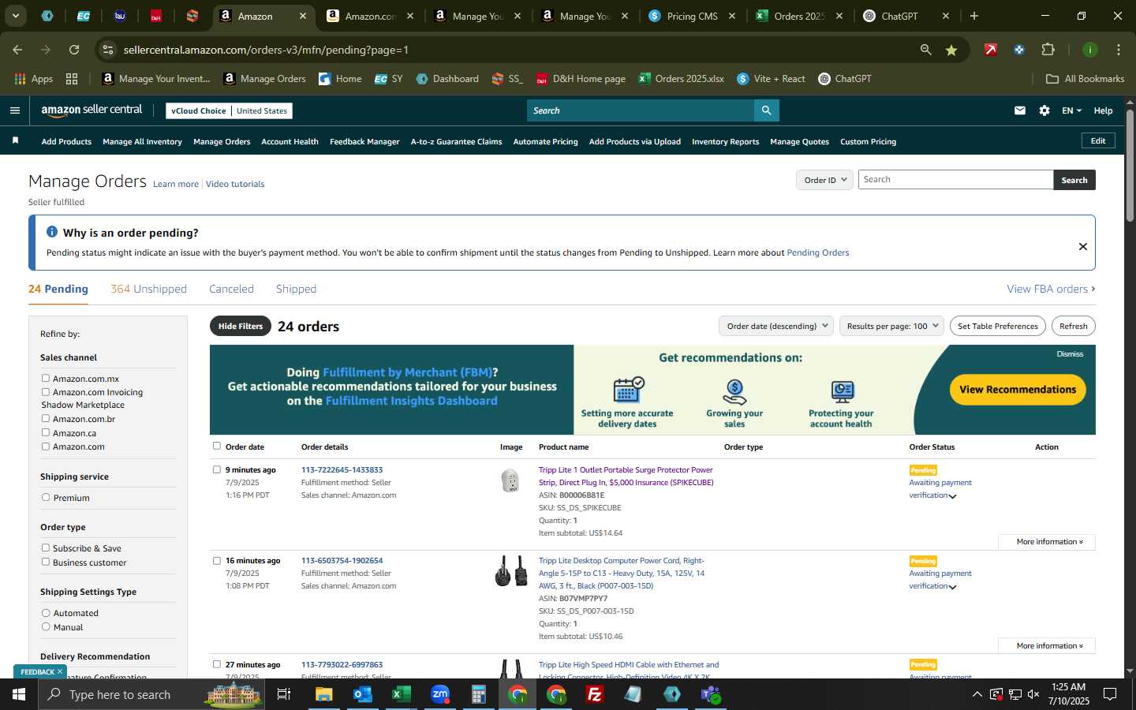Click the Growing your sales icon
The height and width of the screenshot is (710, 1136).
[x=734, y=391]
